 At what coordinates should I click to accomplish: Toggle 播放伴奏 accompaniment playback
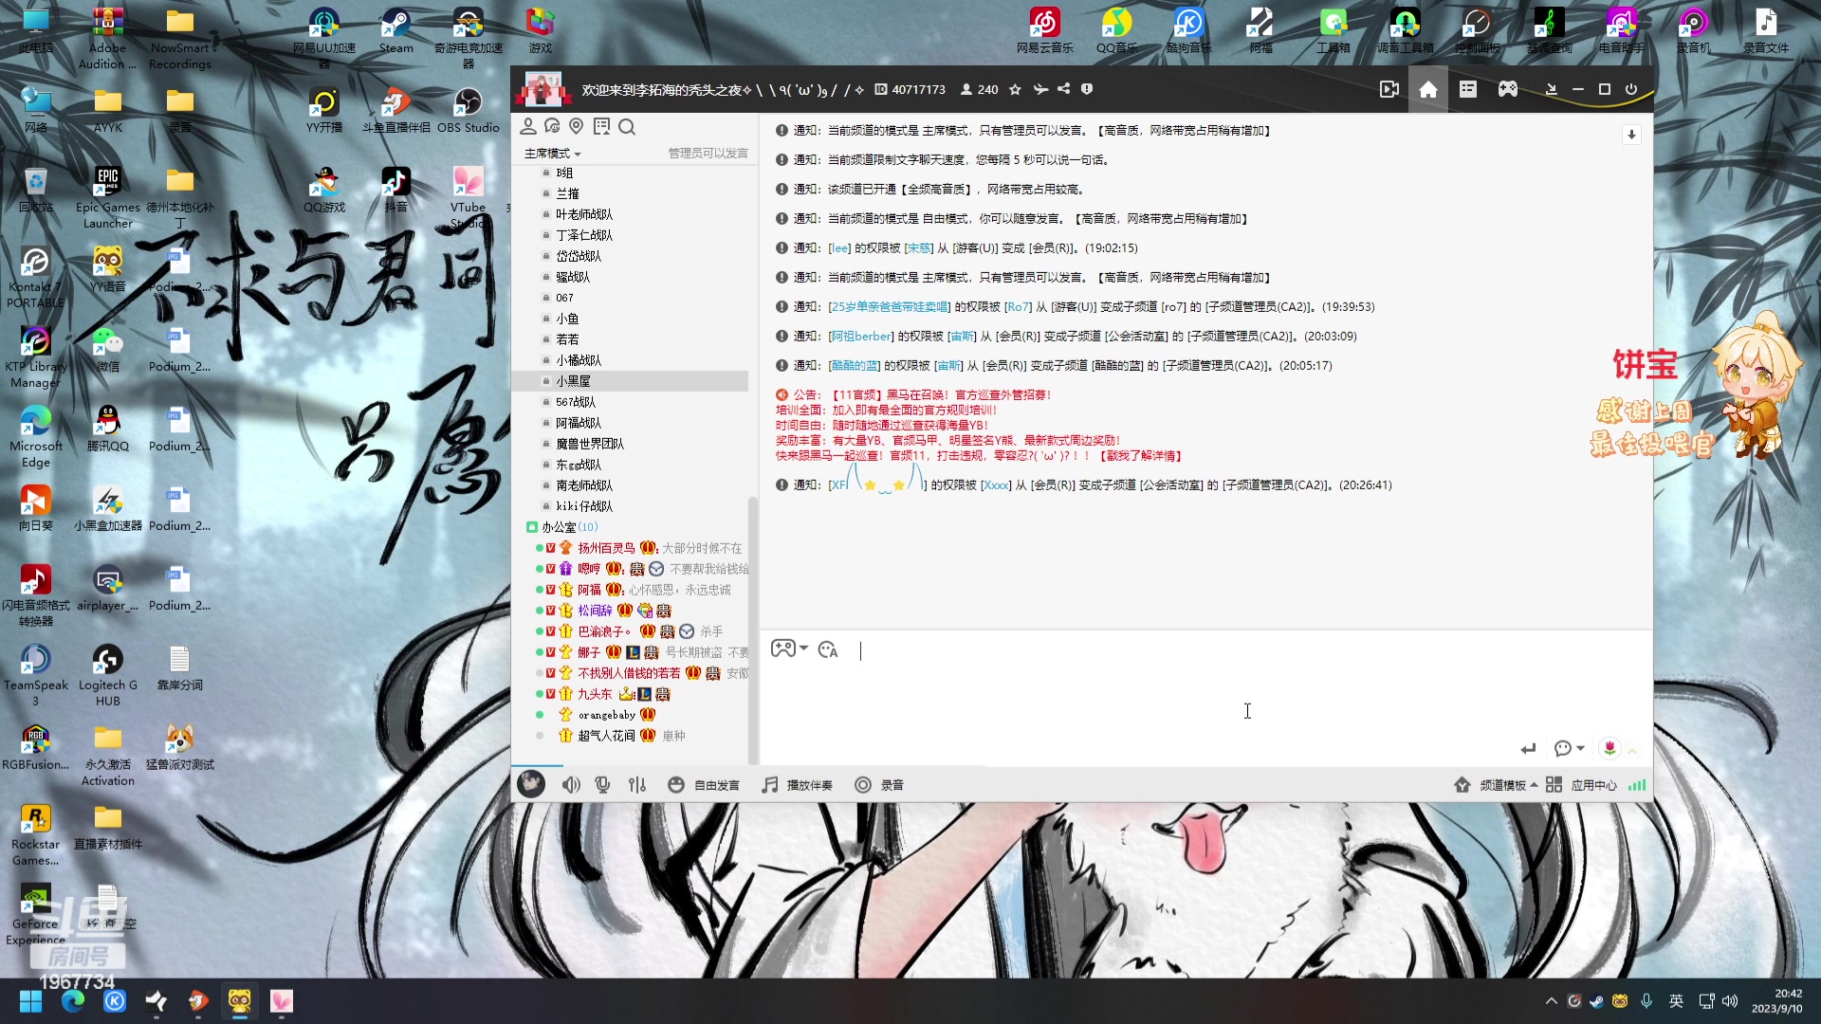798,785
